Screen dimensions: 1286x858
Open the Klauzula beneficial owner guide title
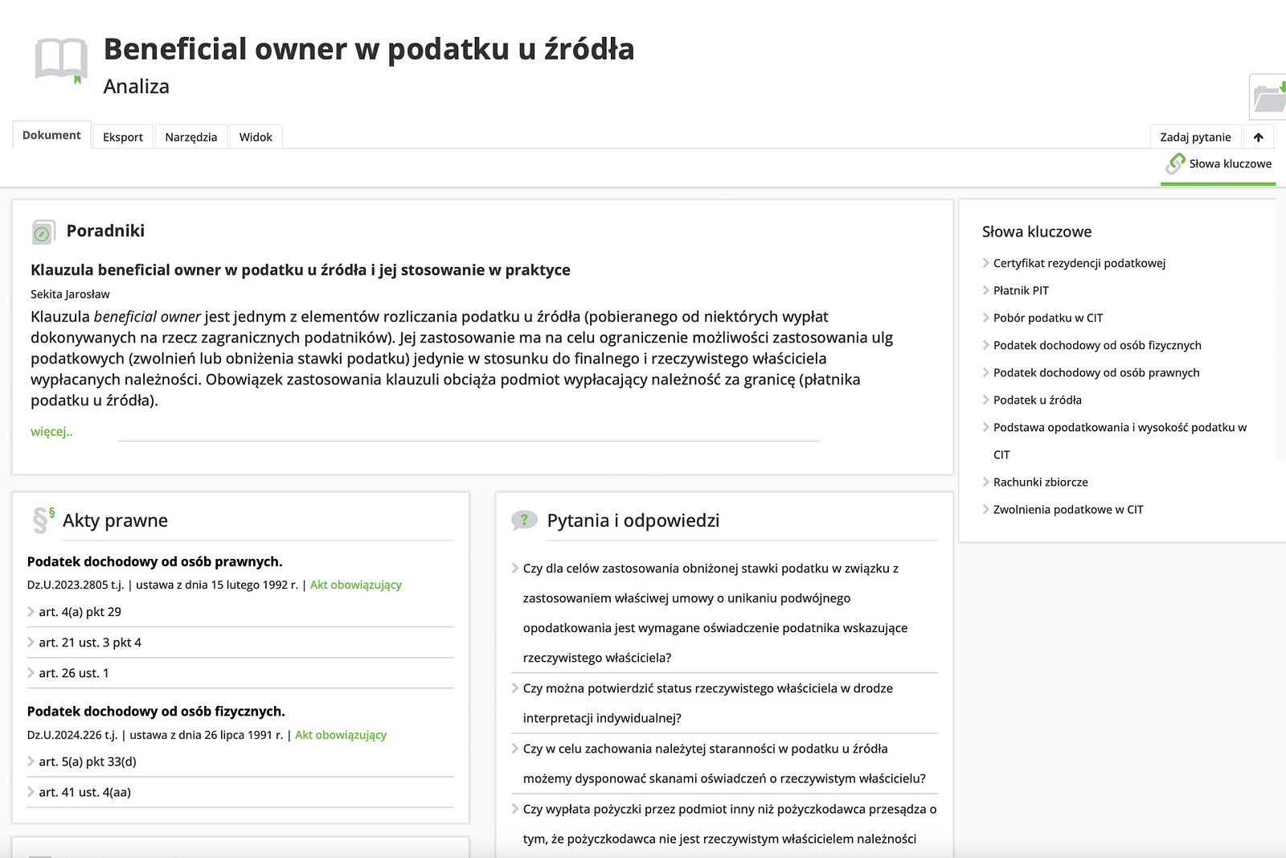(x=300, y=270)
